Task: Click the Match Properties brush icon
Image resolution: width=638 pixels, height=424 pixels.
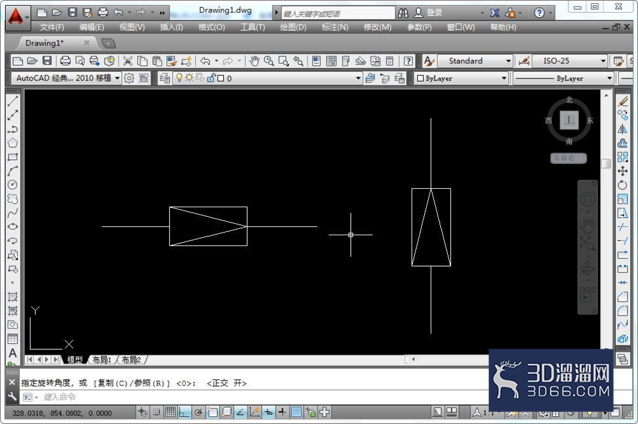Action: (x=172, y=61)
